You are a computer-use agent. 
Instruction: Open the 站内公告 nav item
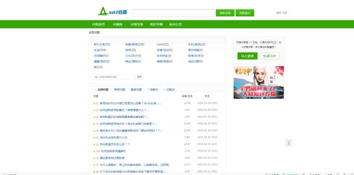(176, 24)
